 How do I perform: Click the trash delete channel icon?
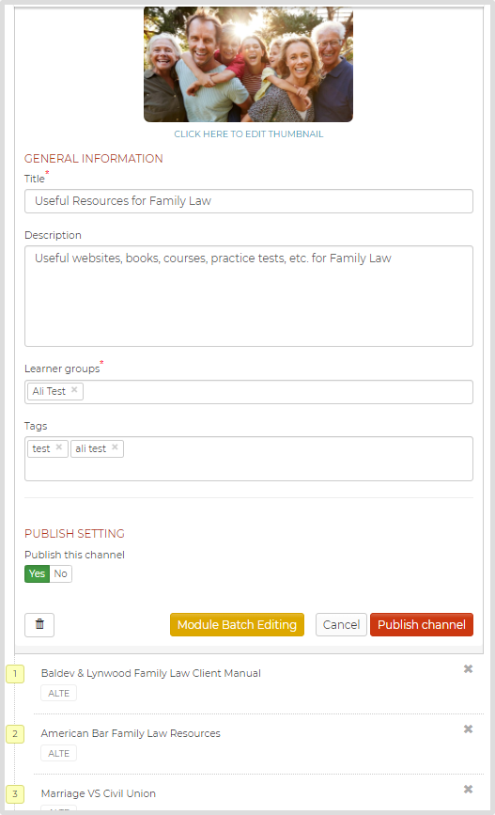[39, 624]
